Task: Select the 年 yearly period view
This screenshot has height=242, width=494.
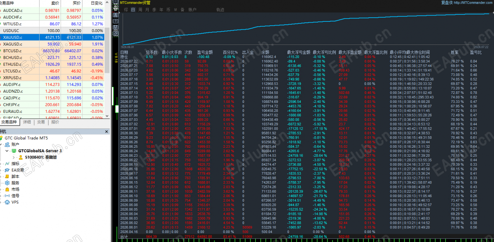Action: (162, 10)
